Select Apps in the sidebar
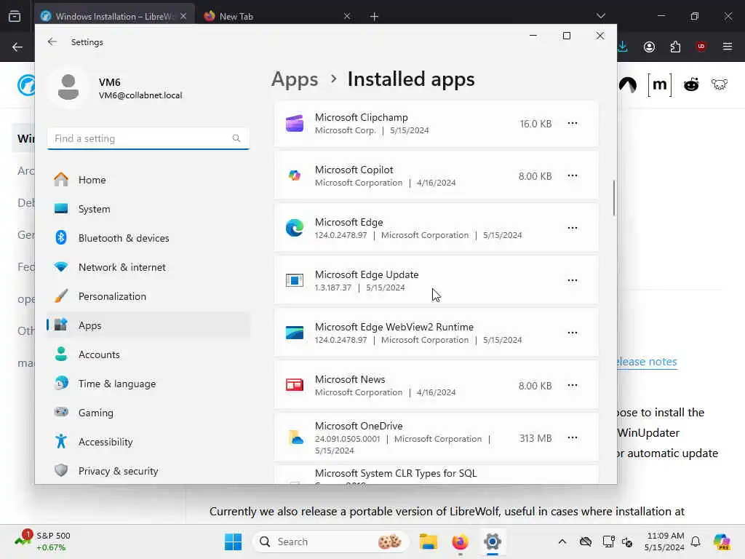 click(148, 325)
